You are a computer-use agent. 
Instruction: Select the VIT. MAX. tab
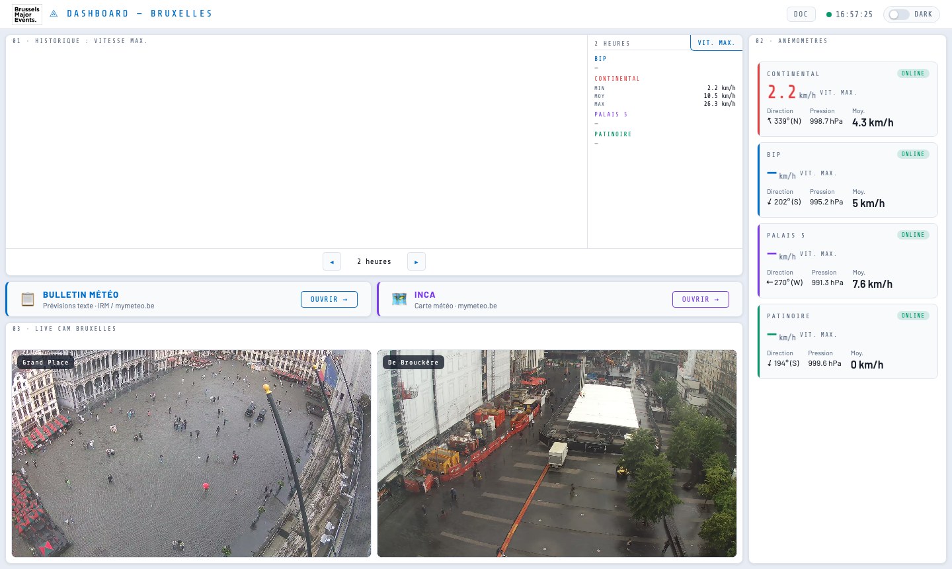(x=716, y=43)
